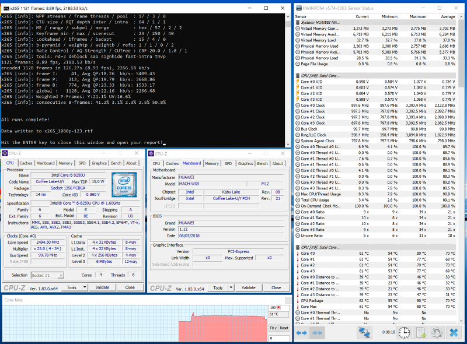Click the red color swatch in Core Max graph
Image resolution: width=467 pixels, height=344 pixels.
[x=279, y=307]
